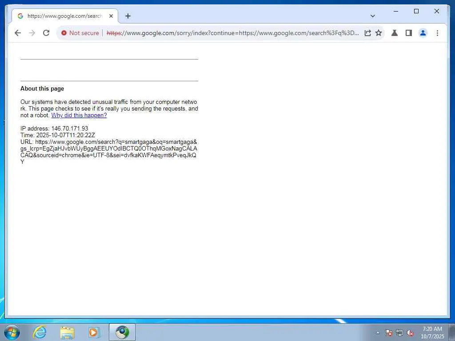The width and height of the screenshot is (455, 341).
Task: Launch Internet Explorer from taskbar
Action: pos(40,332)
